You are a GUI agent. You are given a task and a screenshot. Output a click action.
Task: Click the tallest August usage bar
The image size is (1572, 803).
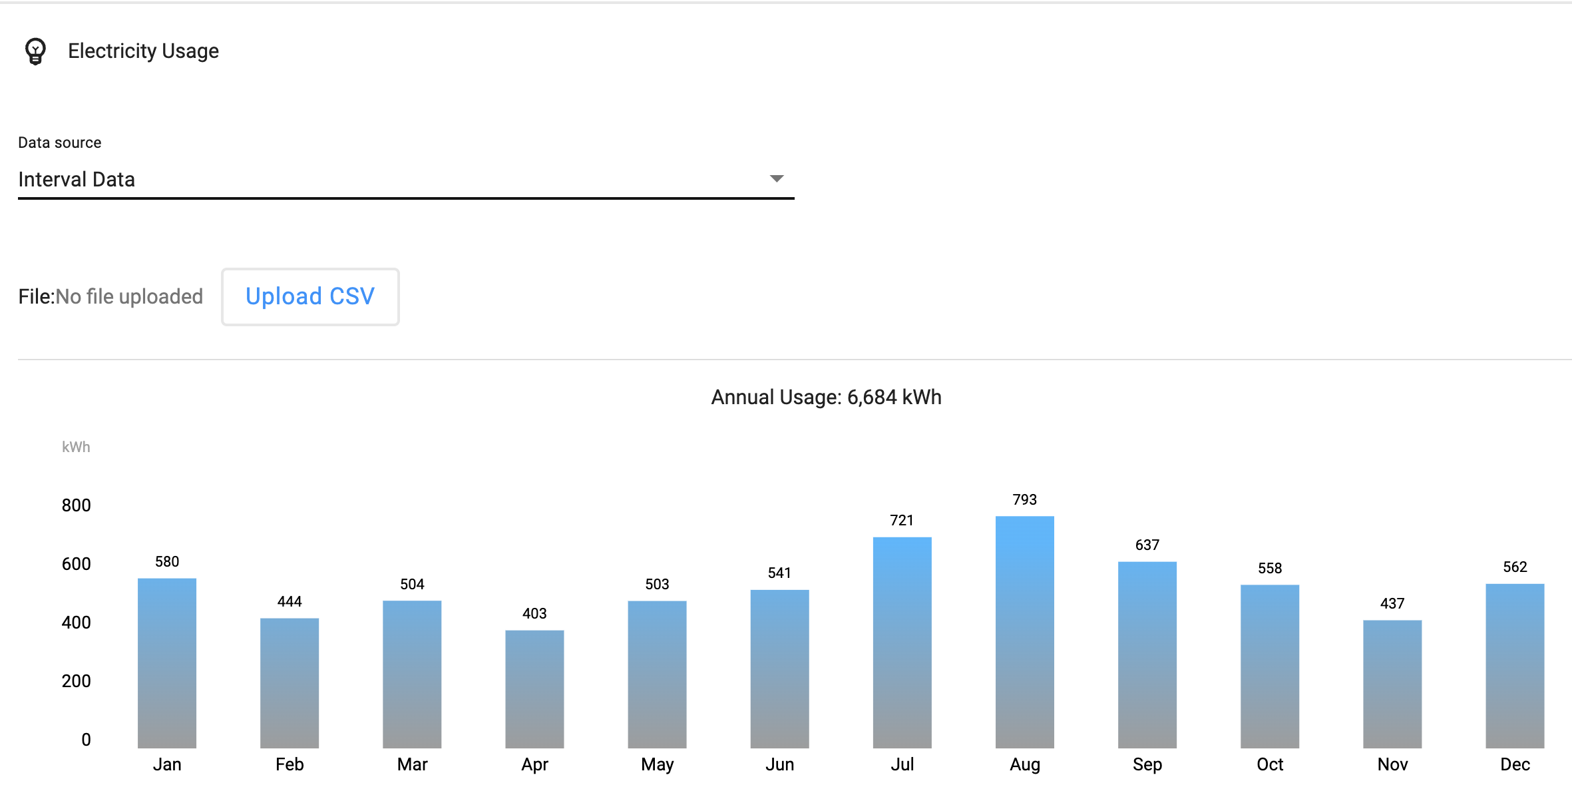pyautogui.click(x=1024, y=632)
